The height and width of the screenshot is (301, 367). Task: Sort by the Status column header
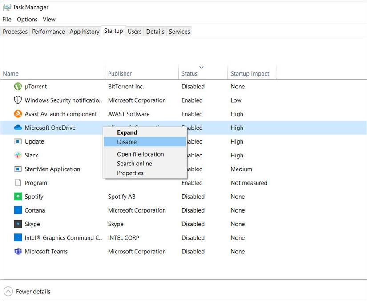(203, 73)
